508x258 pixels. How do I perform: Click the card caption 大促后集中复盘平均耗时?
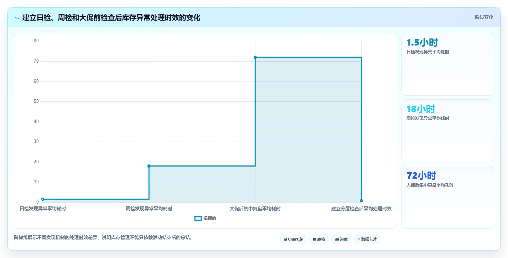pos(430,185)
